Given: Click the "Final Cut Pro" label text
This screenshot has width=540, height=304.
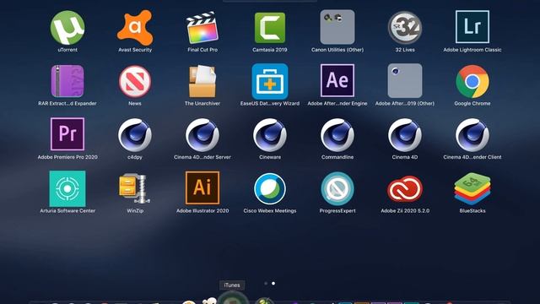Looking at the screenshot, I should (x=202, y=50).
